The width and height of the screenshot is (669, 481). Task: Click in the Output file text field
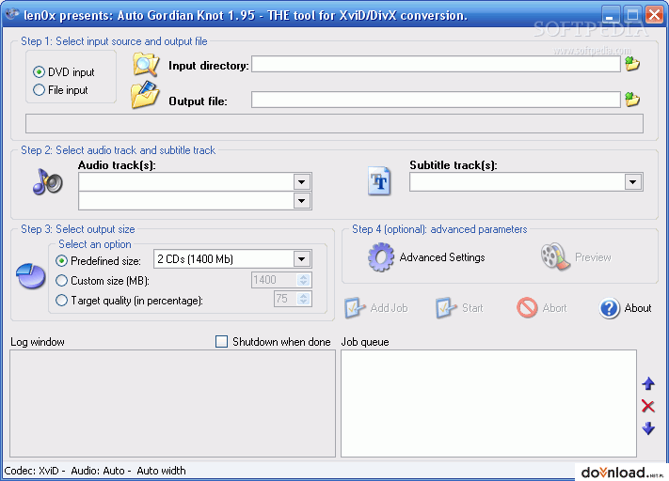point(436,100)
